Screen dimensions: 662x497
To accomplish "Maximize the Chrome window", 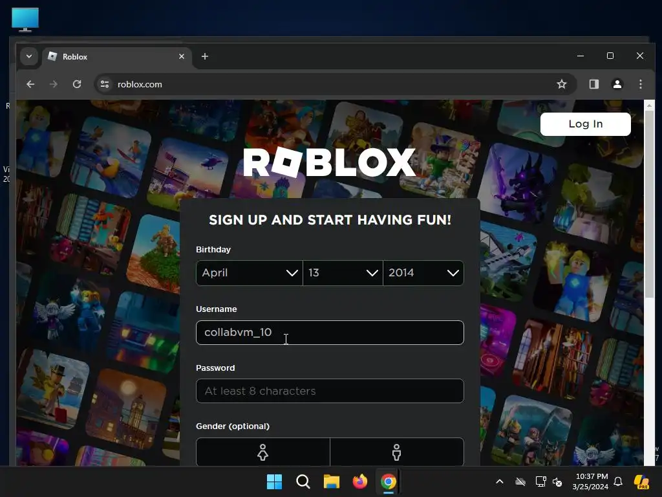I will [610, 56].
